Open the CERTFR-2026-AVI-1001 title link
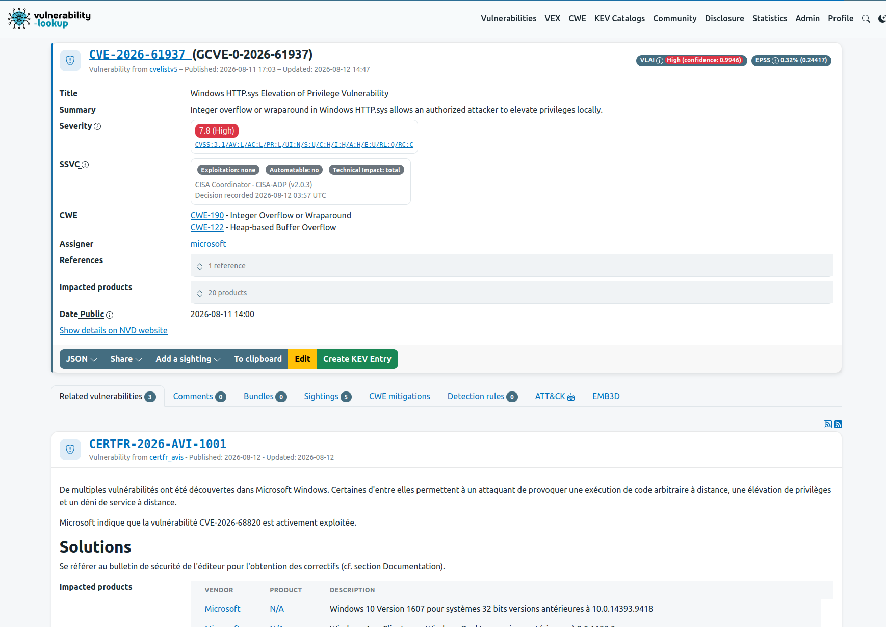The image size is (886, 627). coord(158,444)
